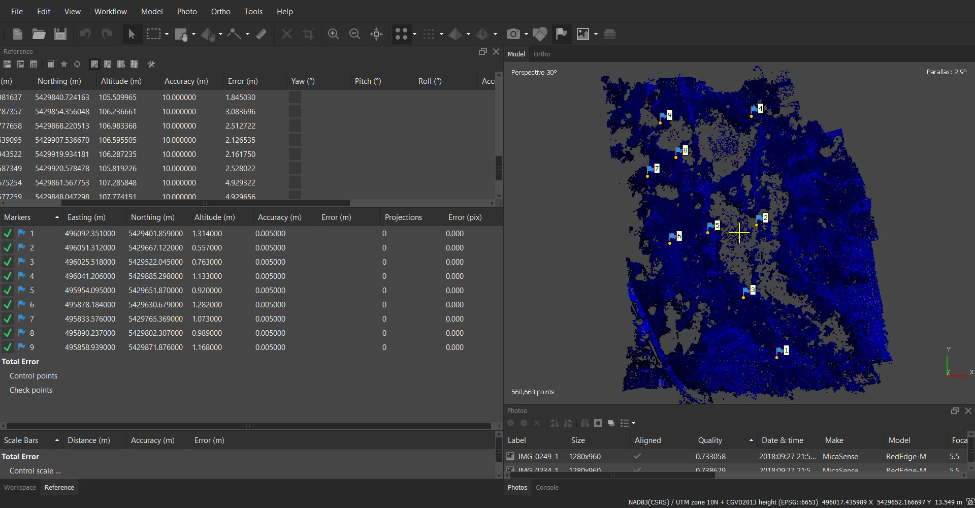The height and width of the screenshot is (508, 975).
Task: Rotate selected photo right in Photos pane
Action: pos(554,423)
